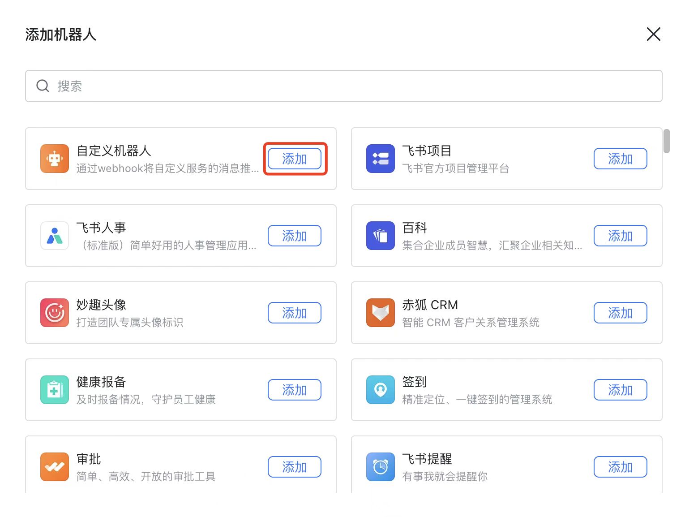The height and width of the screenshot is (517, 685).
Task: Click the Feishu Project blue icon
Action: pos(381,159)
